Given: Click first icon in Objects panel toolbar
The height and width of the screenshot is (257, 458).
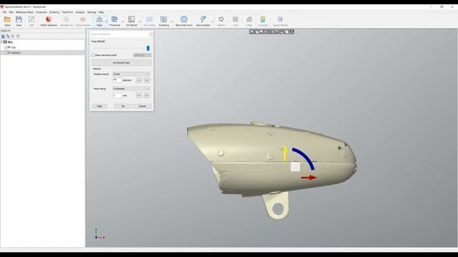Looking at the screenshot, I should coord(3,36).
